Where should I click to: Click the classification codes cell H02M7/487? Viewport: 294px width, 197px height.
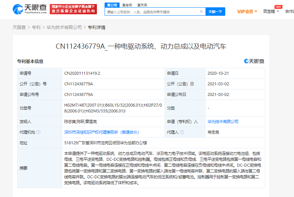pyautogui.click(x=113, y=108)
